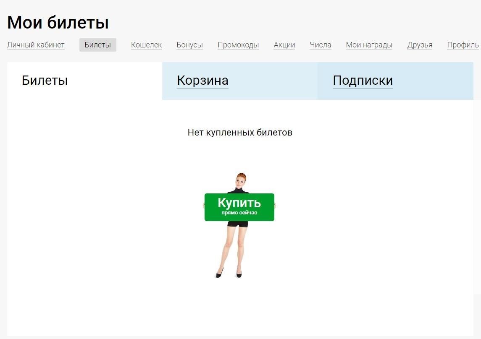
Task: Select the Билеты navigation item
Action: click(x=97, y=45)
